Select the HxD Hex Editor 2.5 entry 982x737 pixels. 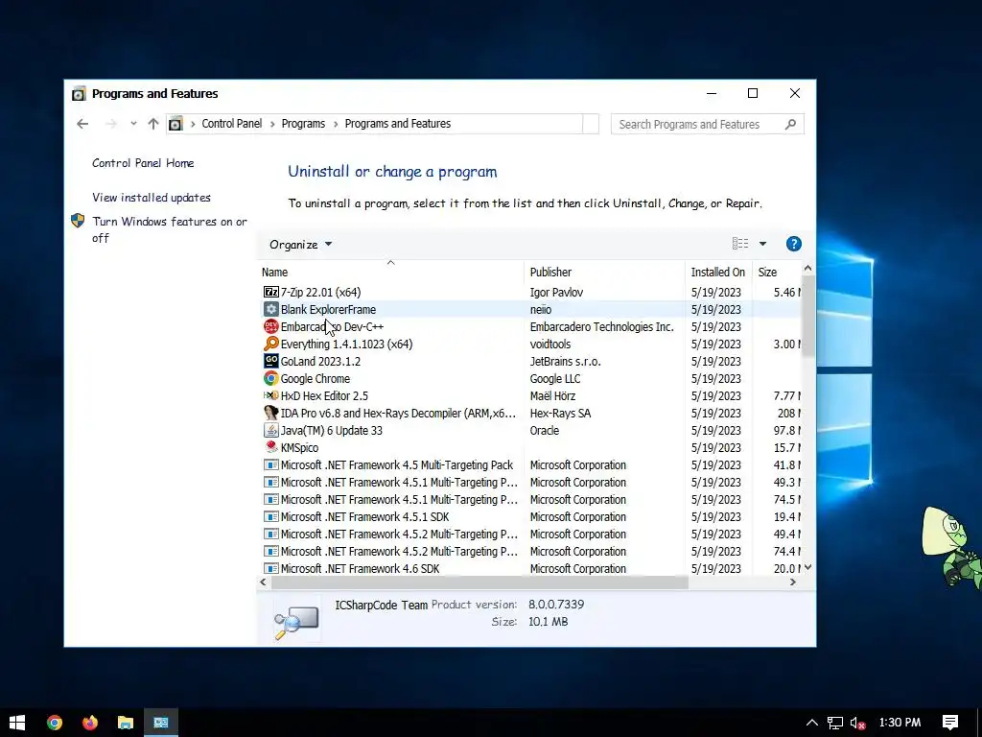click(x=324, y=395)
